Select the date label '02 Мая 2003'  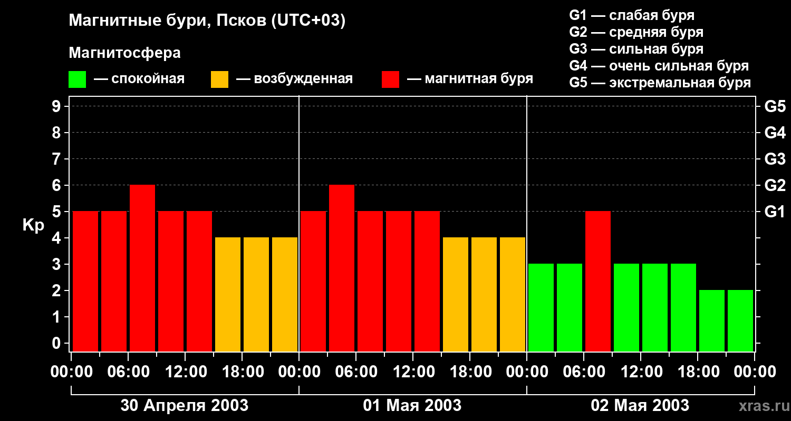[x=640, y=405]
